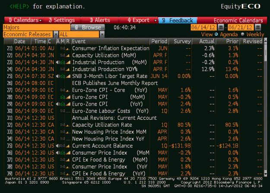Open the 'Consumer Inflation Expectation' event
This screenshot has width=270, height=193.
click(111, 48)
